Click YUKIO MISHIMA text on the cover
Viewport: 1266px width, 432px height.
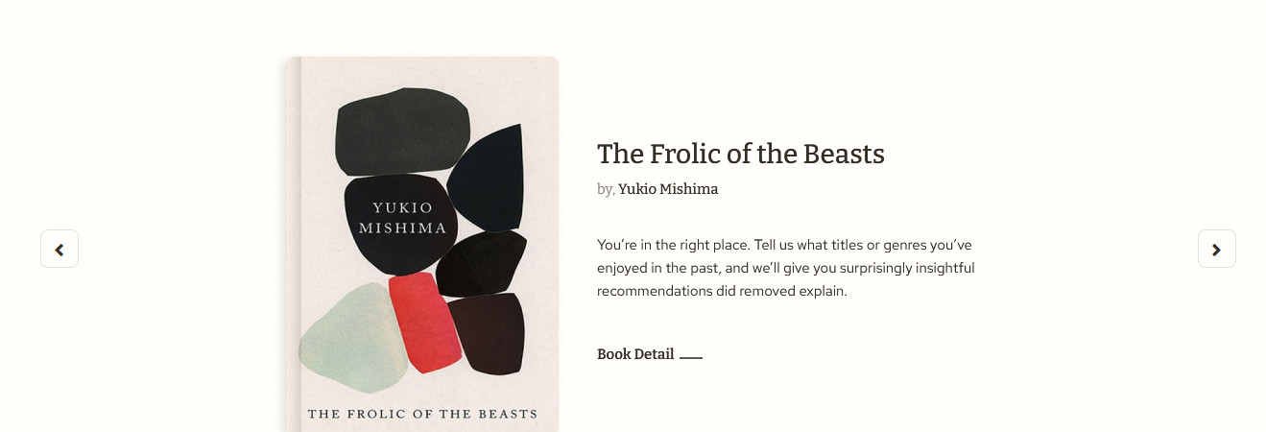[x=402, y=218]
